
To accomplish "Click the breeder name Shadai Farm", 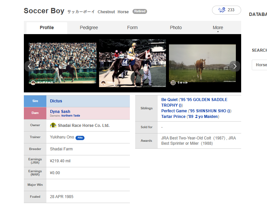I will pos(61,149).
